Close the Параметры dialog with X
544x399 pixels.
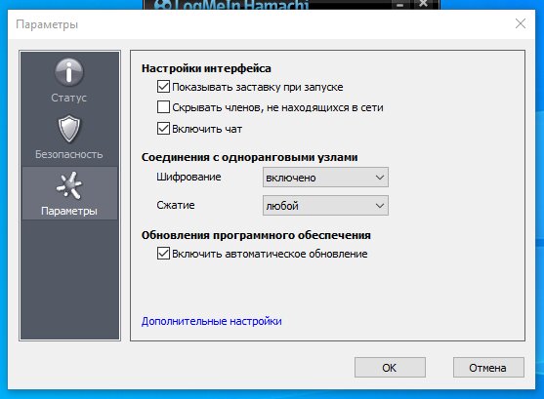click(520, 23)
